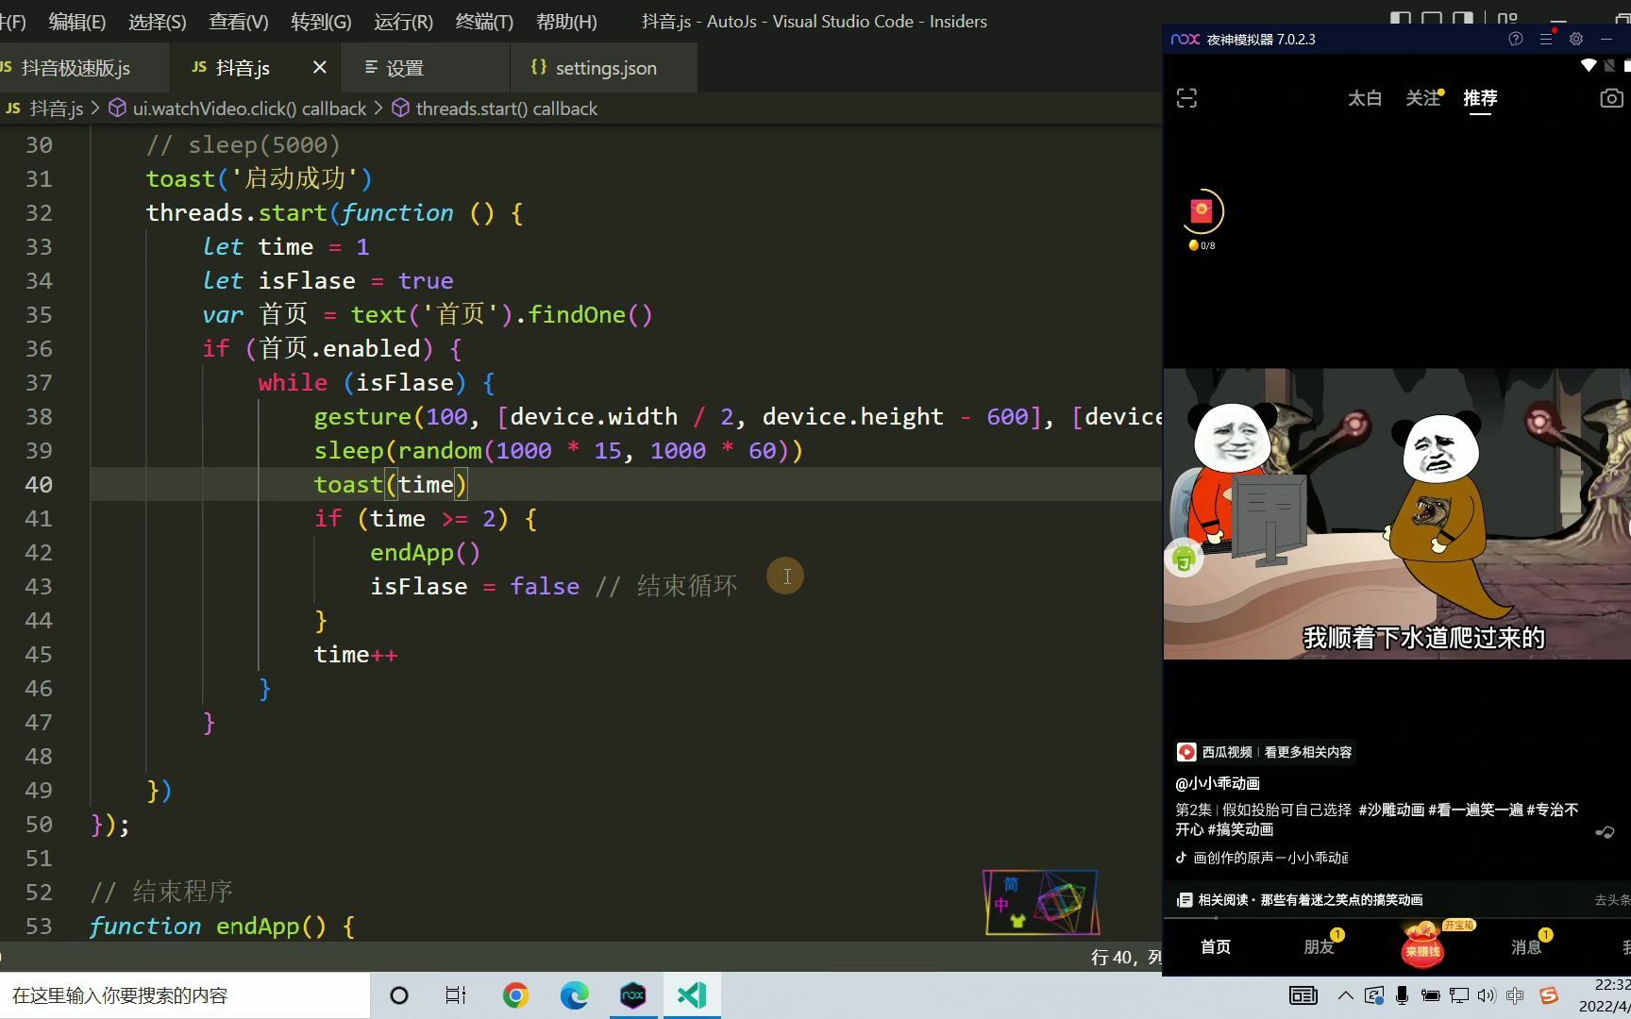Viewport: 1631px width, 1019px height.
Task: Click the function endApp() definition on line 53
Action: click(222, 926)
